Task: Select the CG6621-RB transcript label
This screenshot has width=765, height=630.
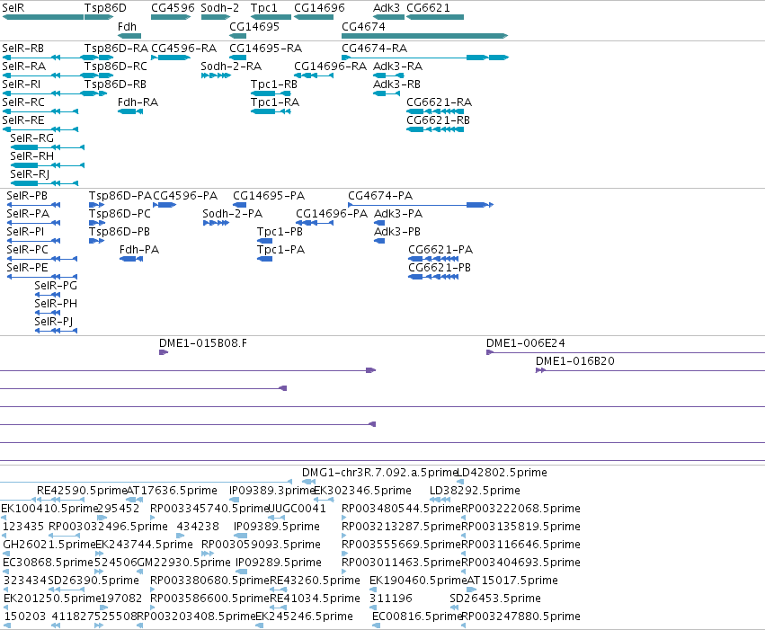Action: point(438,120)
